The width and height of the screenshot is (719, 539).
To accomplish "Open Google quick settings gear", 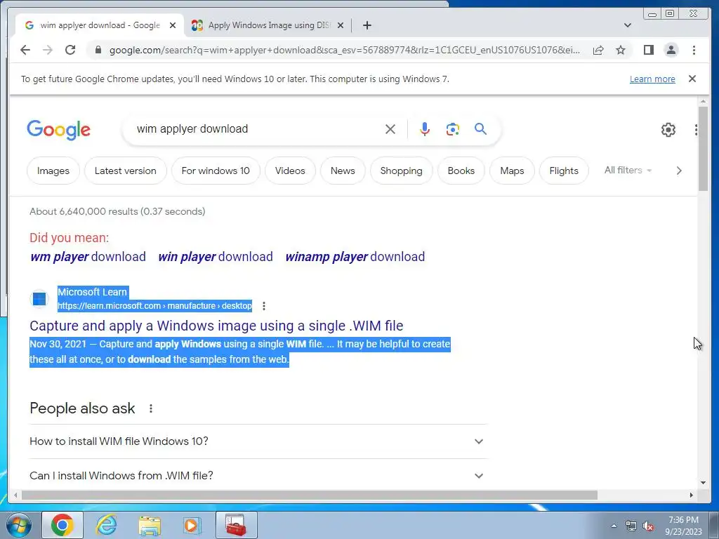I will pyautogui.click(x=668, y=130).
